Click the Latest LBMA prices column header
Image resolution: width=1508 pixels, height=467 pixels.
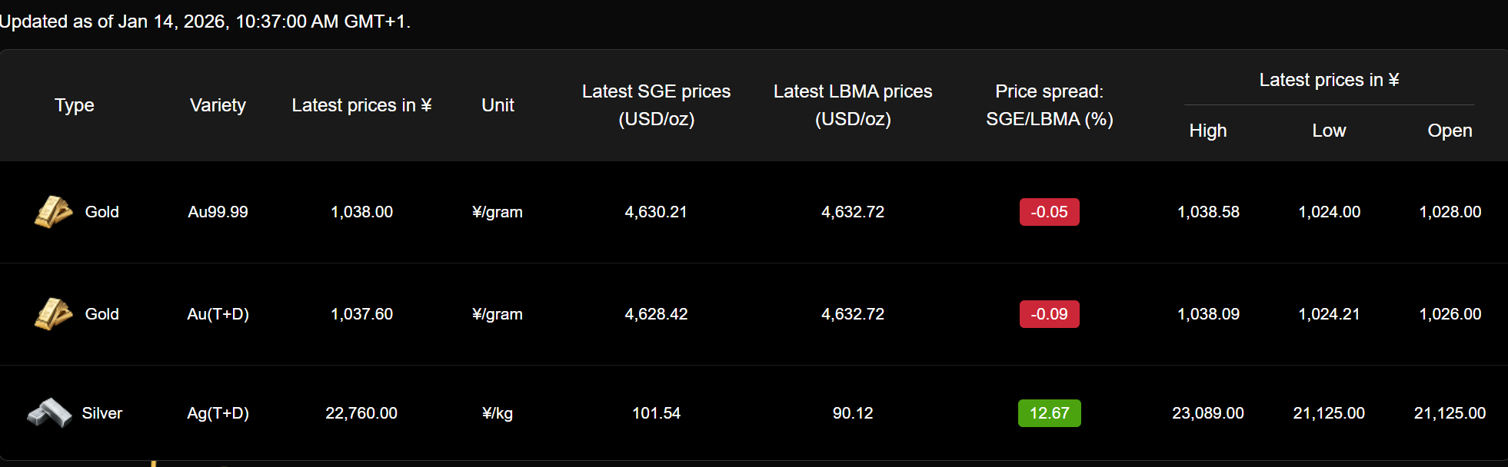tap(852, 105)
